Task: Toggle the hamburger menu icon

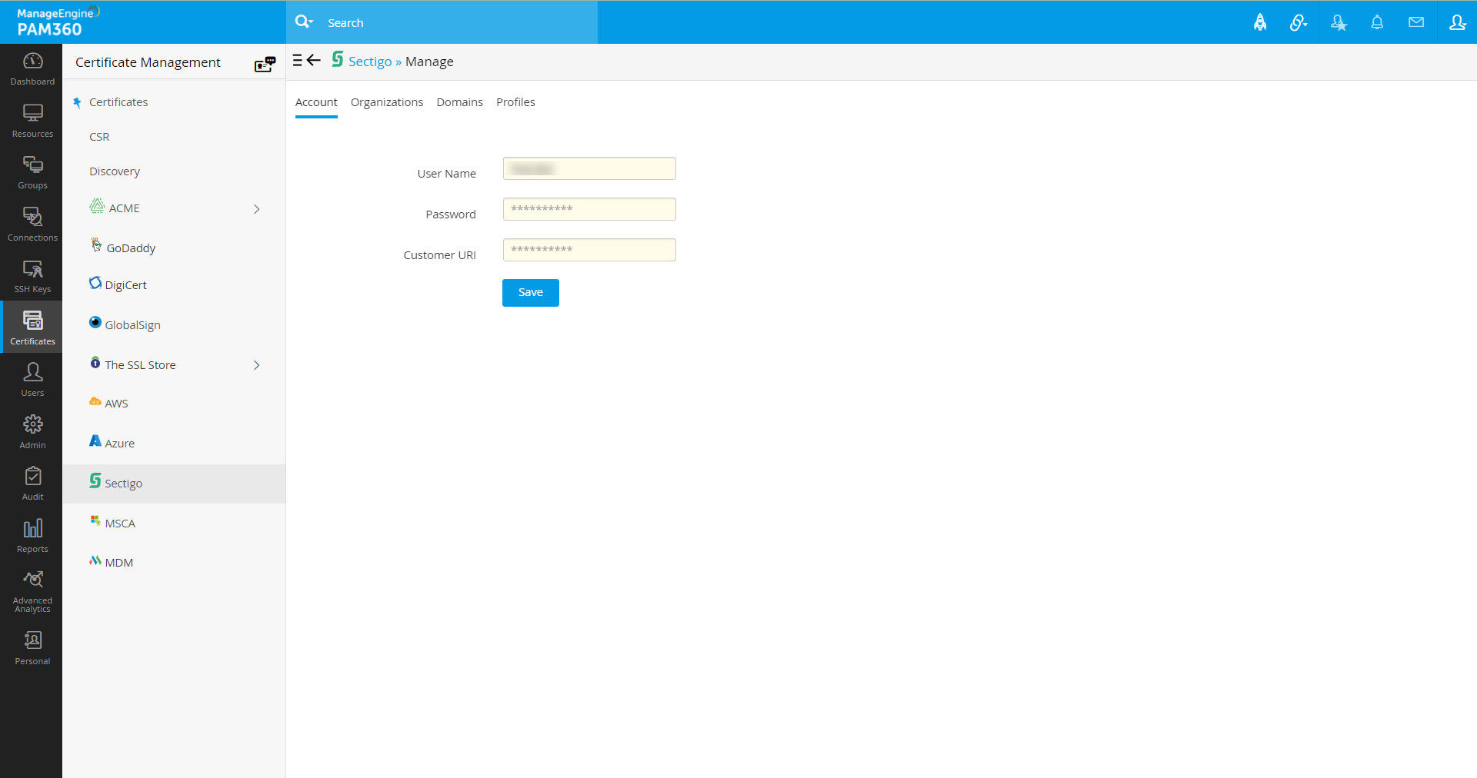Action: (x=297, y=60)
